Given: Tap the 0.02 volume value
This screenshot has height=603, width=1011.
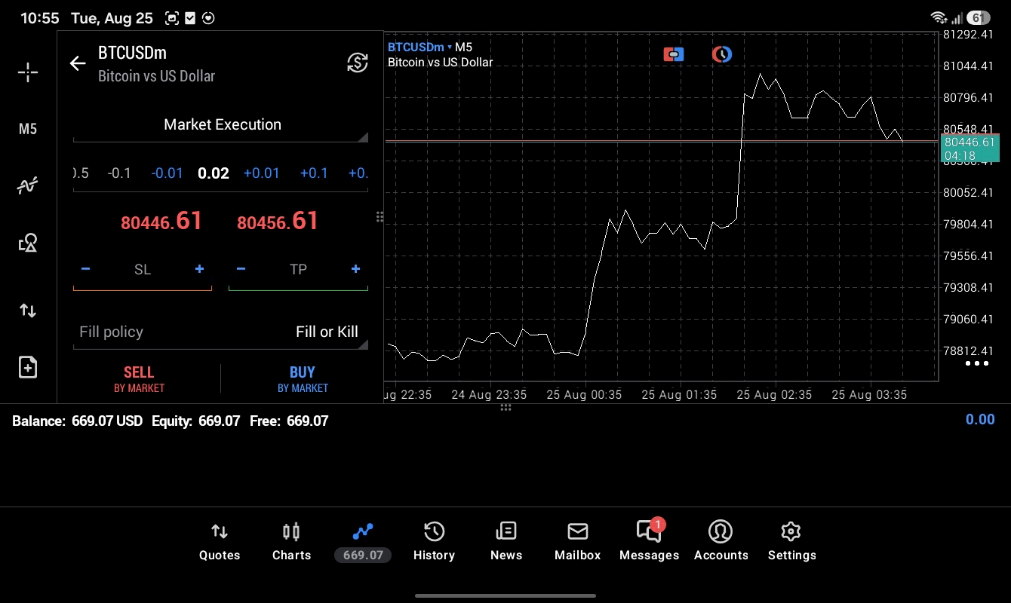Looking at the screenshot, I should 214,173.
